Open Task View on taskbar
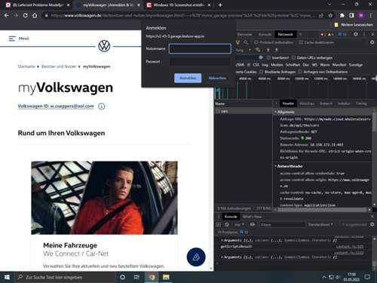 coord(136,277)
